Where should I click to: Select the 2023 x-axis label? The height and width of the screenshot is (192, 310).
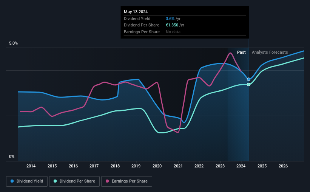[220, 166]
